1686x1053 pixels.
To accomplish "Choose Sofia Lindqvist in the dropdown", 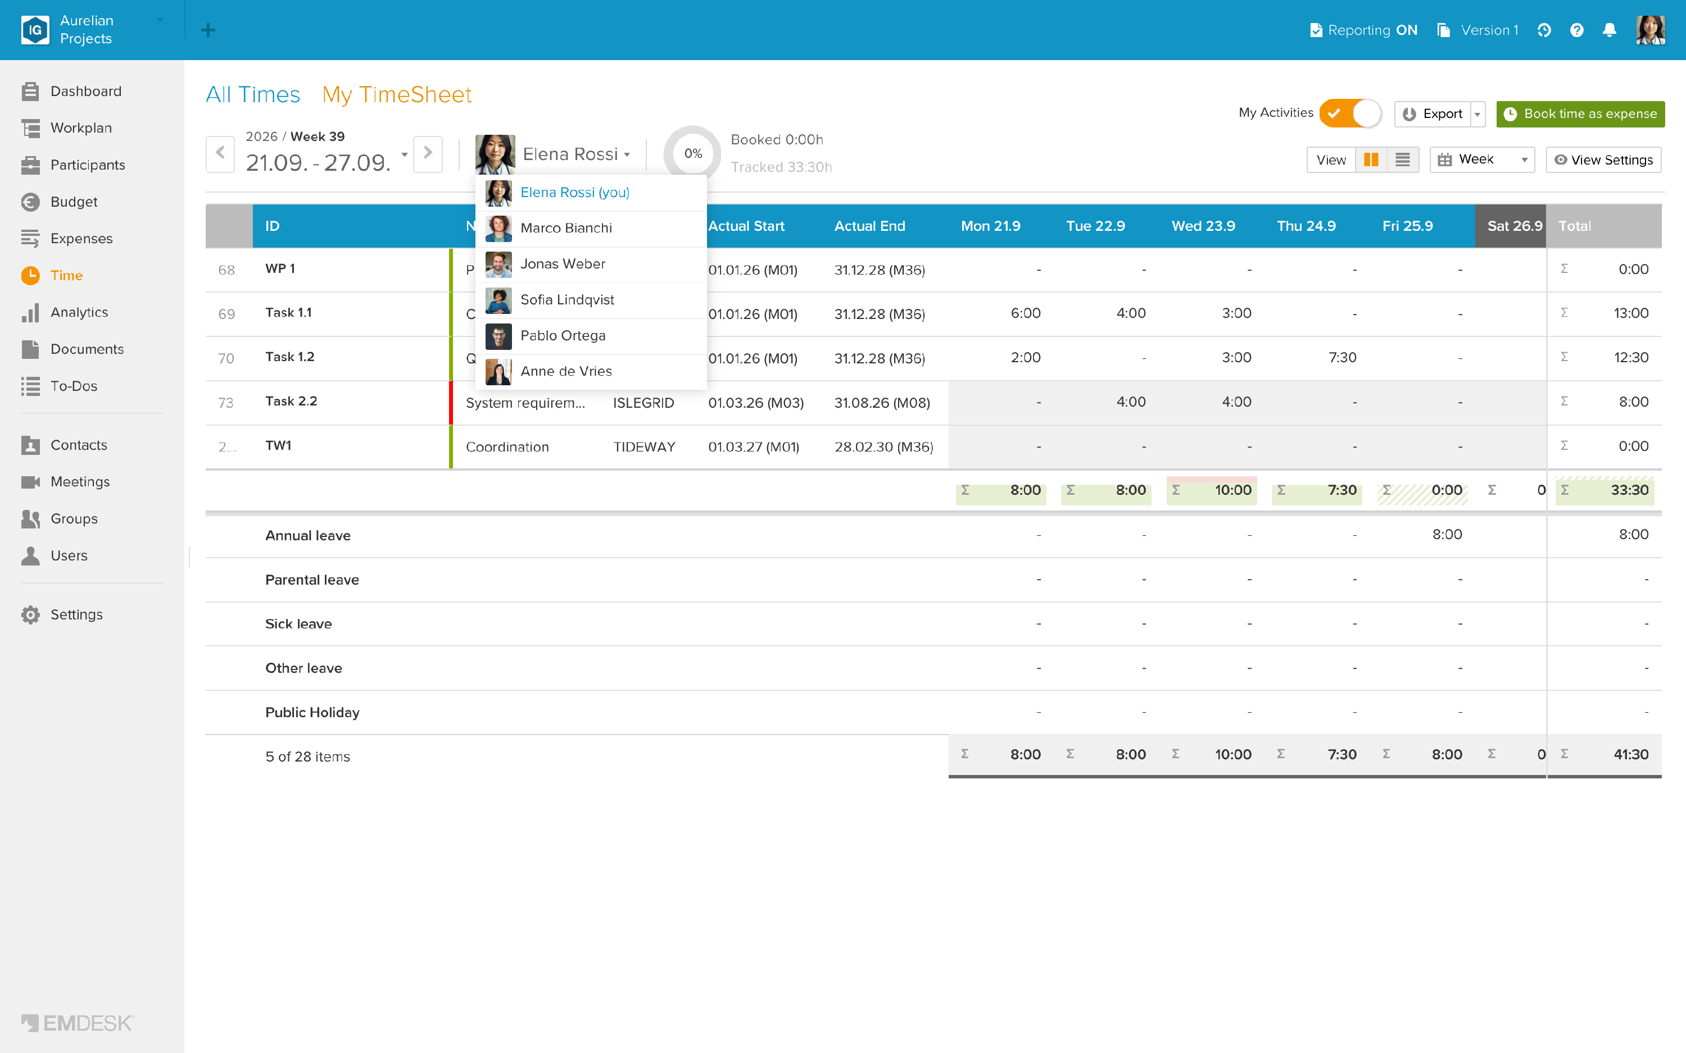I will point(591,300).
